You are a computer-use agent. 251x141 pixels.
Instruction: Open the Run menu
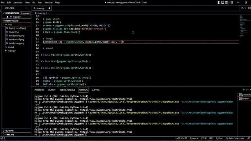[x=40, y=3]
